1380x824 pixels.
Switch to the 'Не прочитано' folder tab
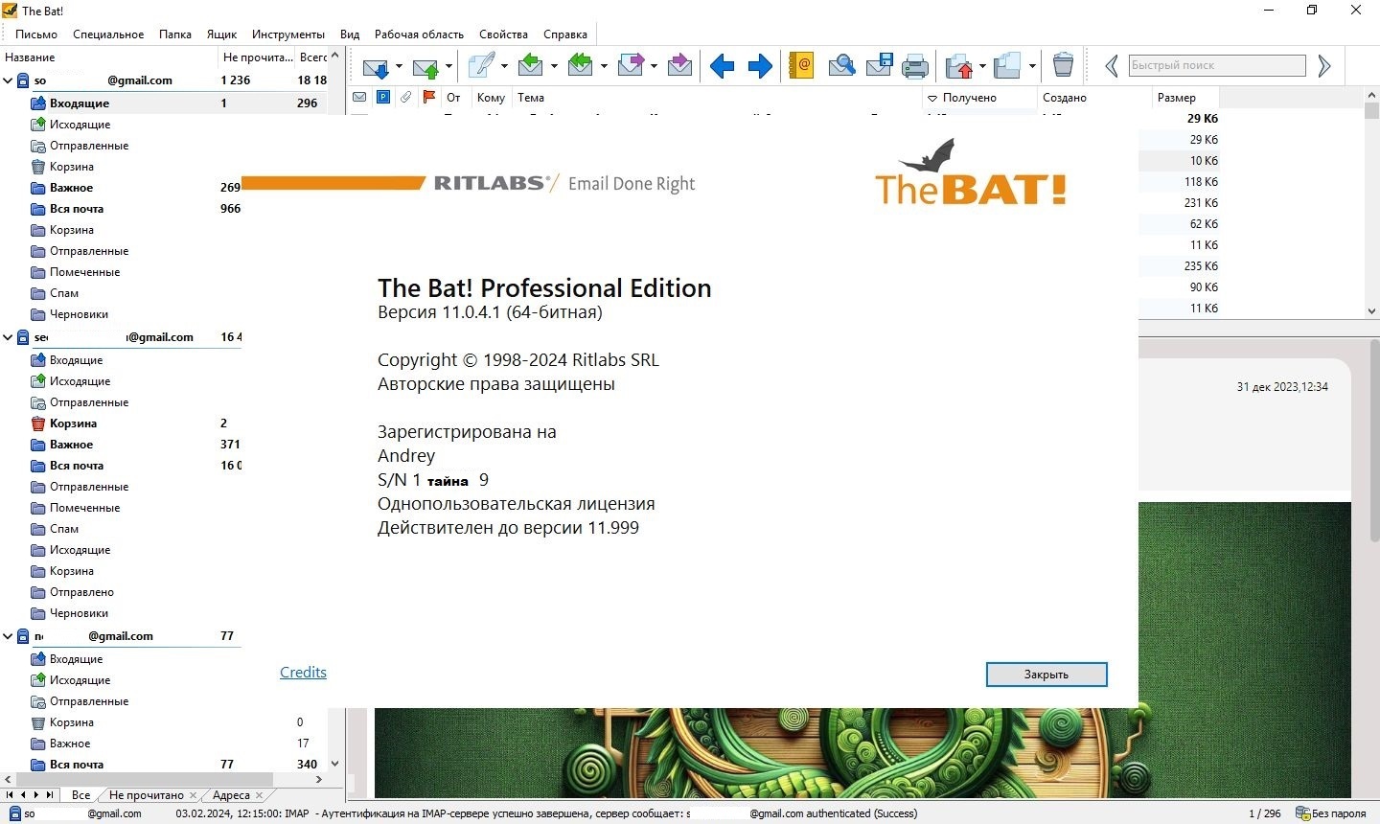146,795
